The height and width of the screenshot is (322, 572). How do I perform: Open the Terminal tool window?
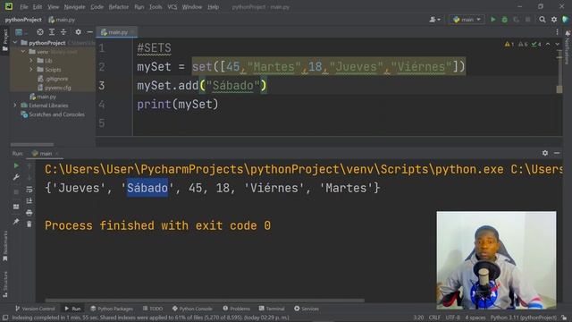tap(272, 309)
